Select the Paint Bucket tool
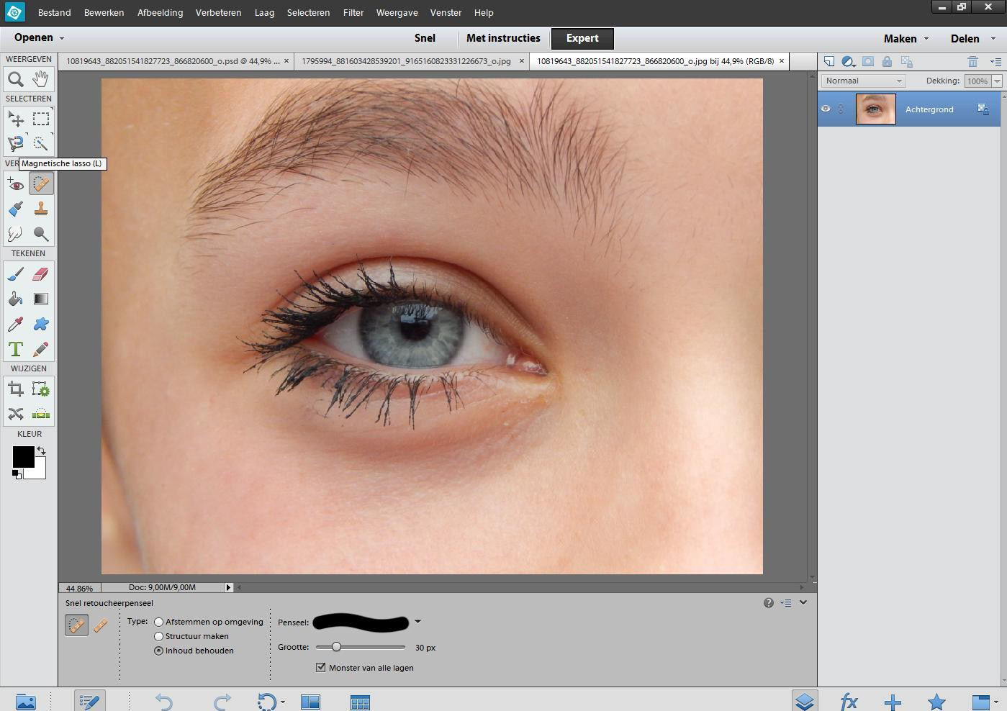The width and height of the screenshot is (1007, 711). 16,299
